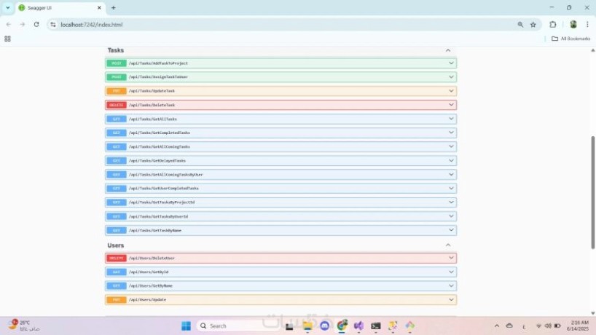596x335 pixels.
Task: Open the weather widget showing 26°C
Action: (23, 326)
